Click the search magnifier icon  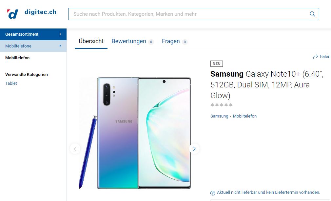pyautogui.click(x=312, y=14)
